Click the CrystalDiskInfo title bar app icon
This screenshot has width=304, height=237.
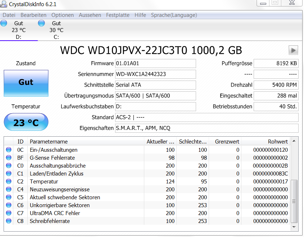coord(4,4)
